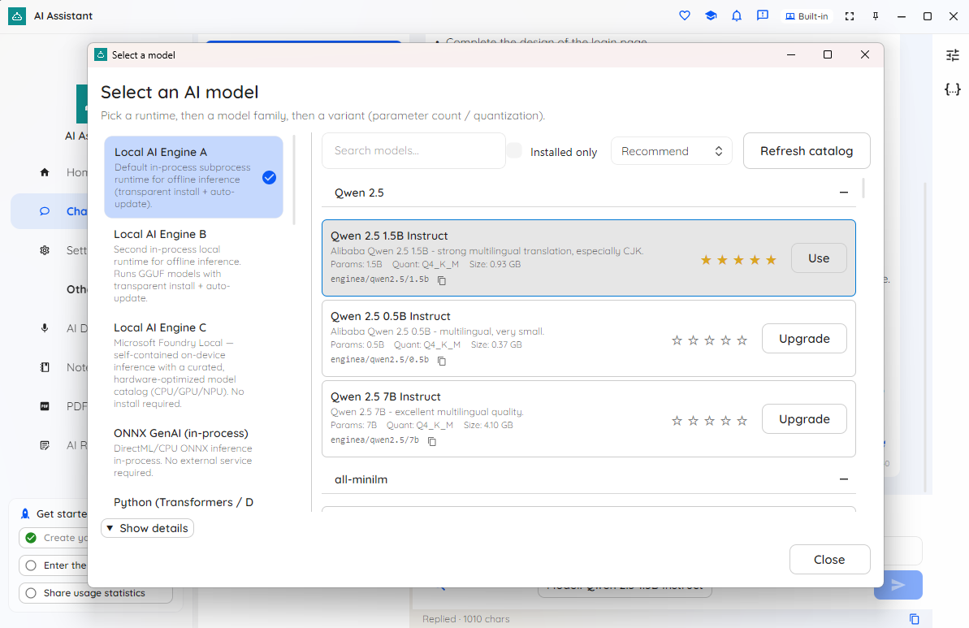Rate Qwen 2.5 1.5B with fifth star
The image size is (969, 628).
click(x=772, y=260)
